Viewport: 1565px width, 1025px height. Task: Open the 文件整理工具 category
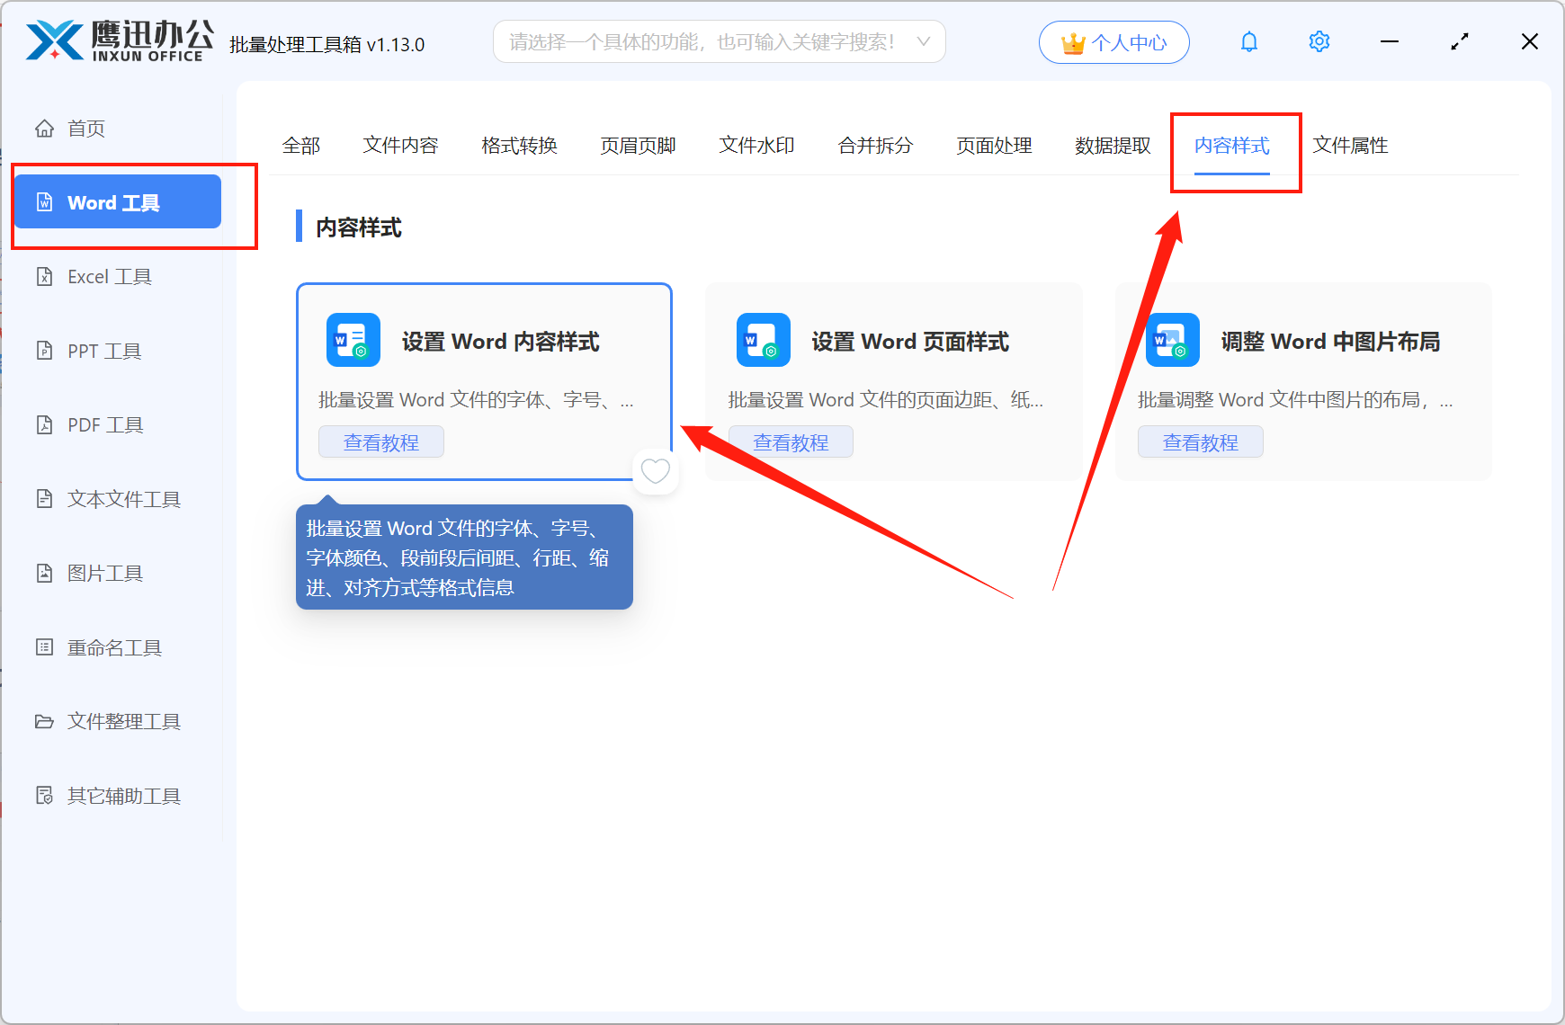(123, 721)
